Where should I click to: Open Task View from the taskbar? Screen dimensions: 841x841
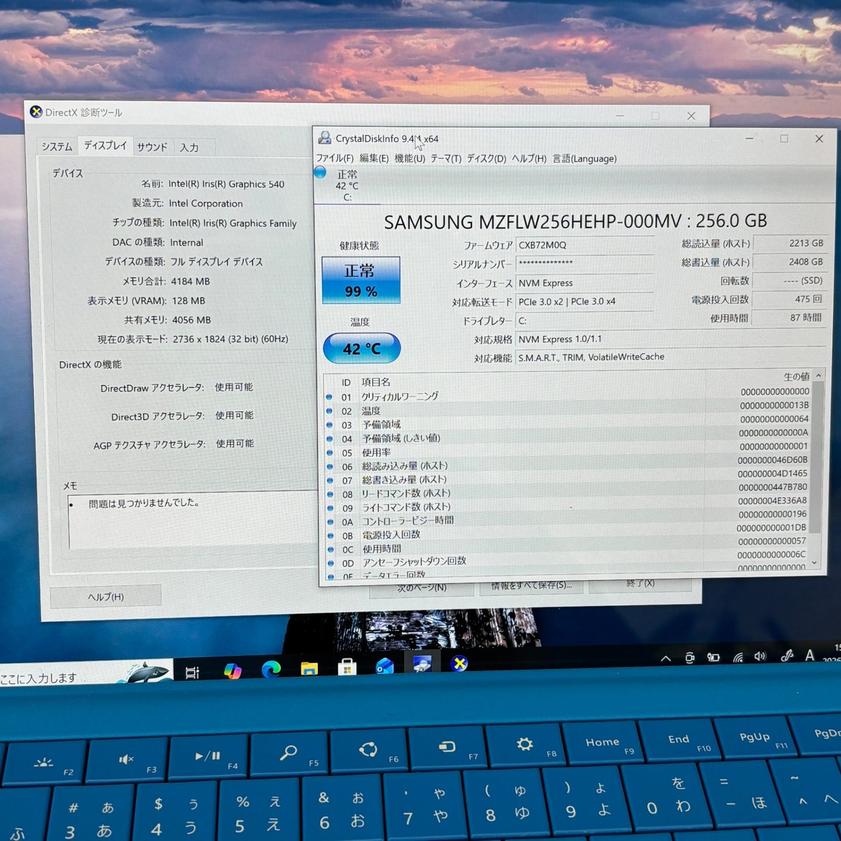192,673
